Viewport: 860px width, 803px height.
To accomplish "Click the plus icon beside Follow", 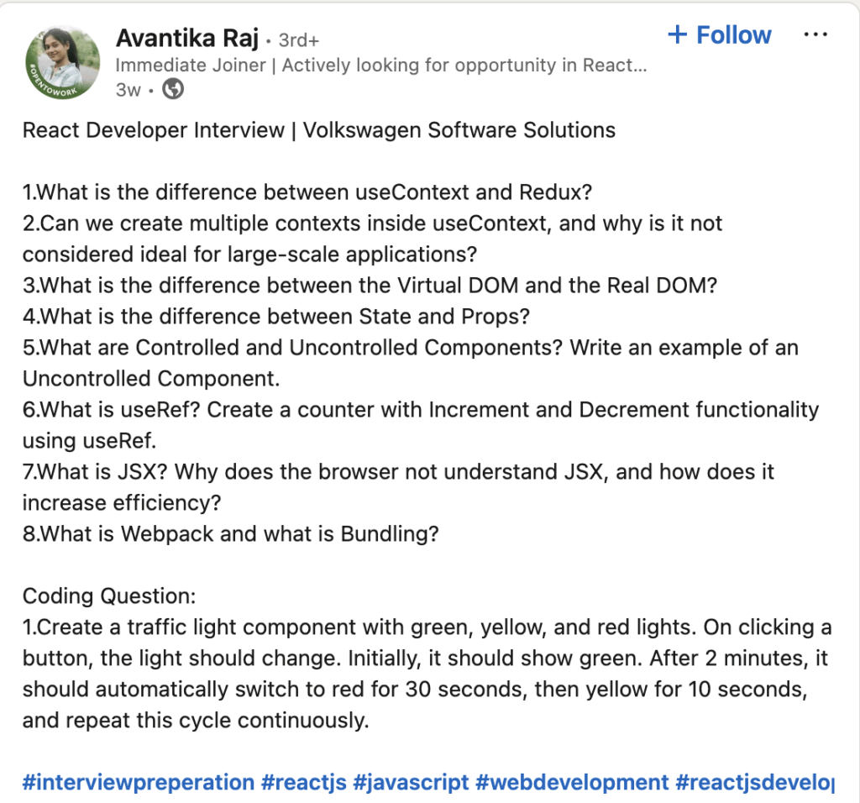I will click(677, 35).
